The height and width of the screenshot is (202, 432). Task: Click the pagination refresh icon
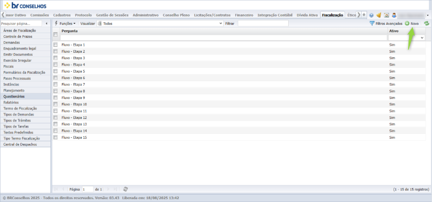point(126,189)
